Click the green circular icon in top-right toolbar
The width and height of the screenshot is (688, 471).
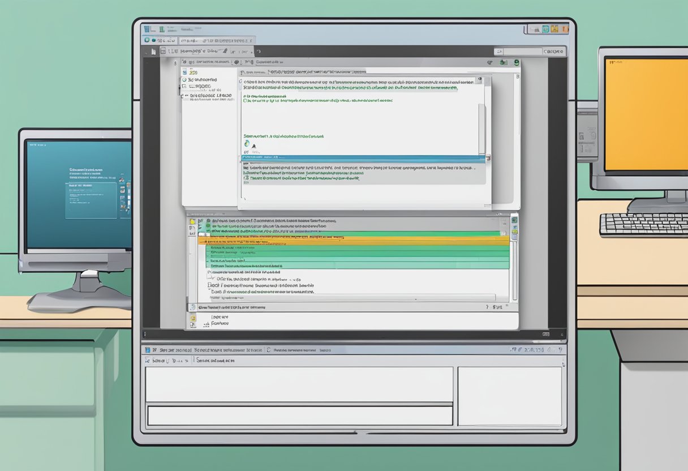click(x=516, y=63)
